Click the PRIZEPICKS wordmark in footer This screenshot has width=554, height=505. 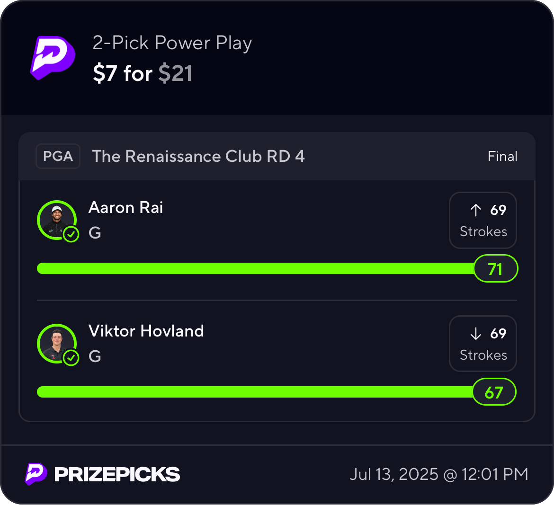click(x=117, y=474)
